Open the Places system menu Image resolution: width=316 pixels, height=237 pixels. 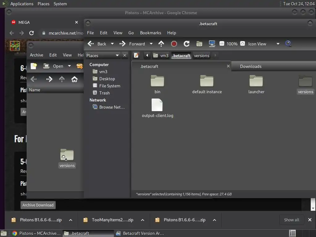(x=43, y=4)
